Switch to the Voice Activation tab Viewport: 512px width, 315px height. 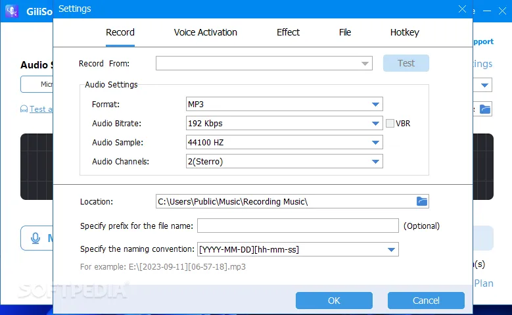[205, 32]
